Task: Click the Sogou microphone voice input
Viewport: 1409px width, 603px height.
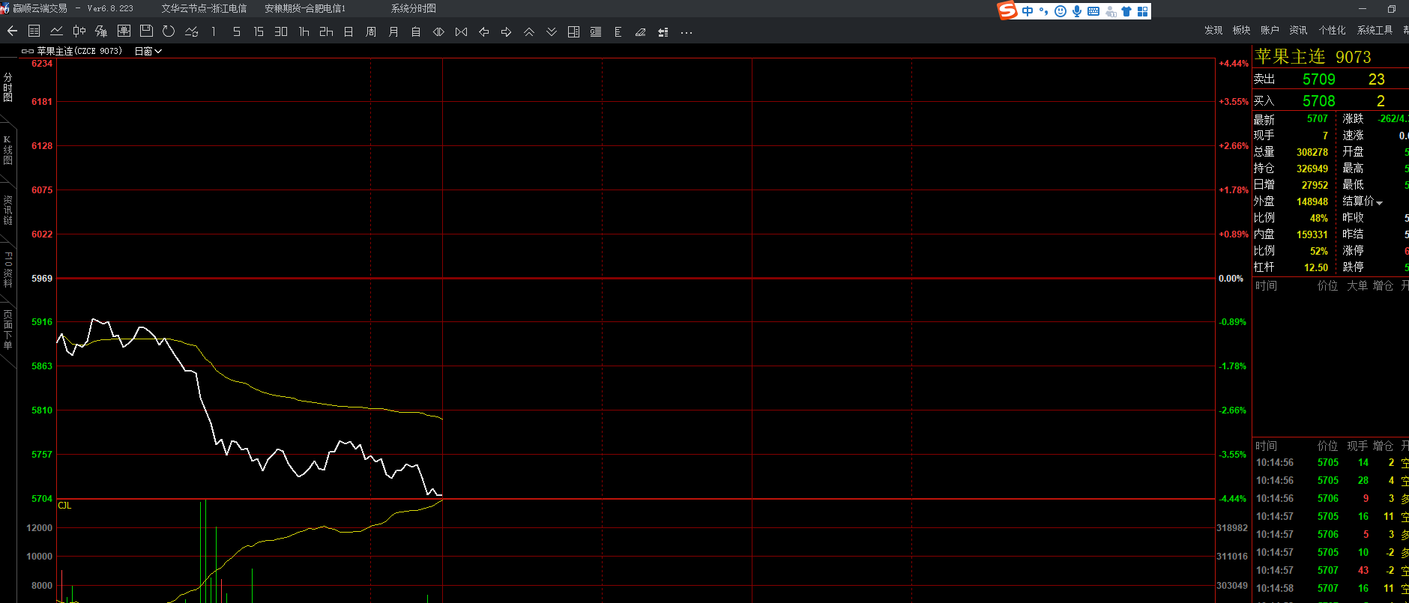Action: 1077,11
